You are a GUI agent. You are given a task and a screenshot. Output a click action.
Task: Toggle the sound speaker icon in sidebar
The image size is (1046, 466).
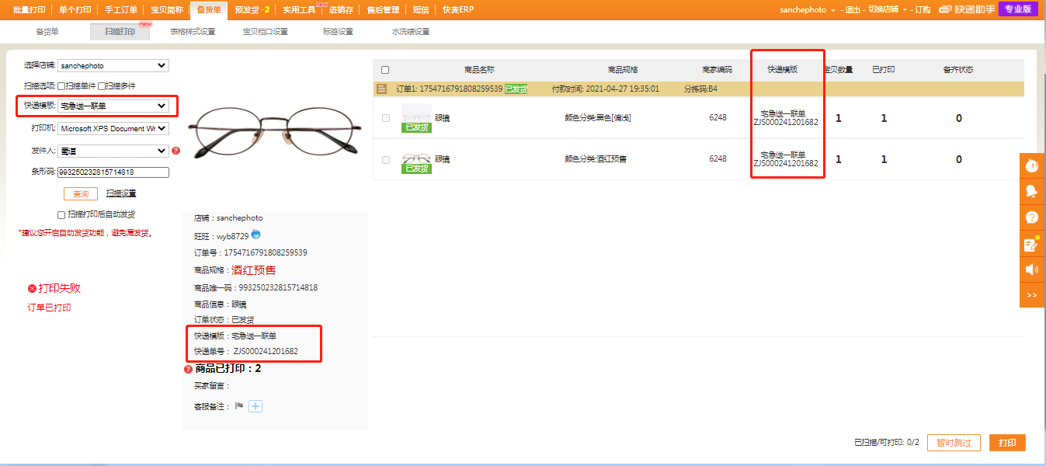[x=1032, y=270]
